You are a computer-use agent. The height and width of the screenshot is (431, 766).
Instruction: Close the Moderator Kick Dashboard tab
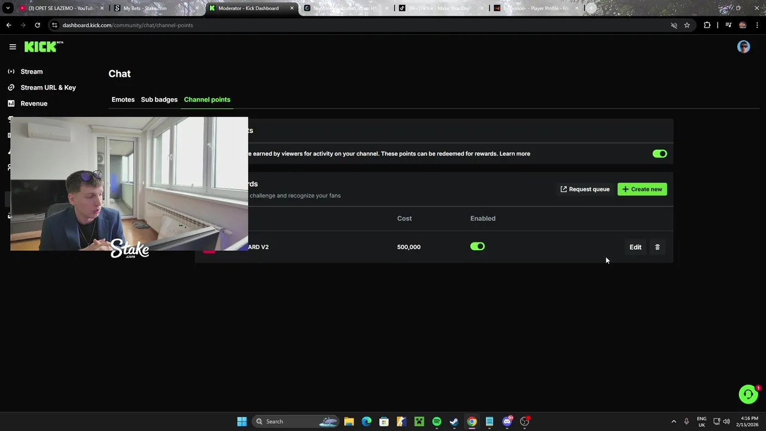pos(291,8)
